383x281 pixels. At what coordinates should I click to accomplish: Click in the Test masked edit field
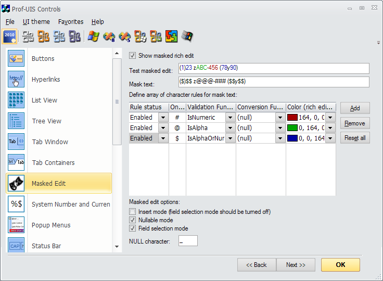[x=274, y=68]
